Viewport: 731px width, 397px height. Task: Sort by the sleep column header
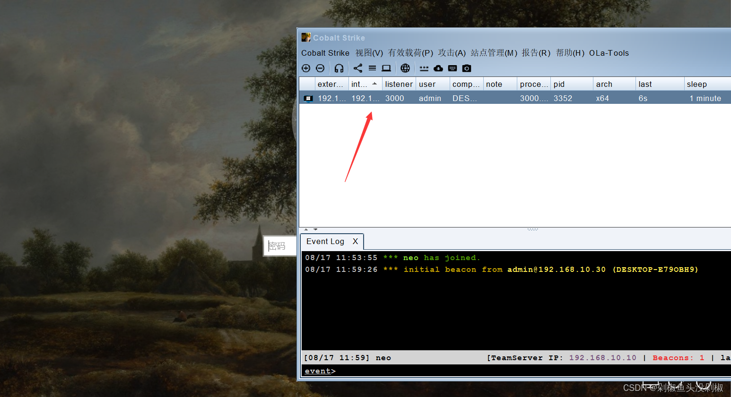click(707, 84)
